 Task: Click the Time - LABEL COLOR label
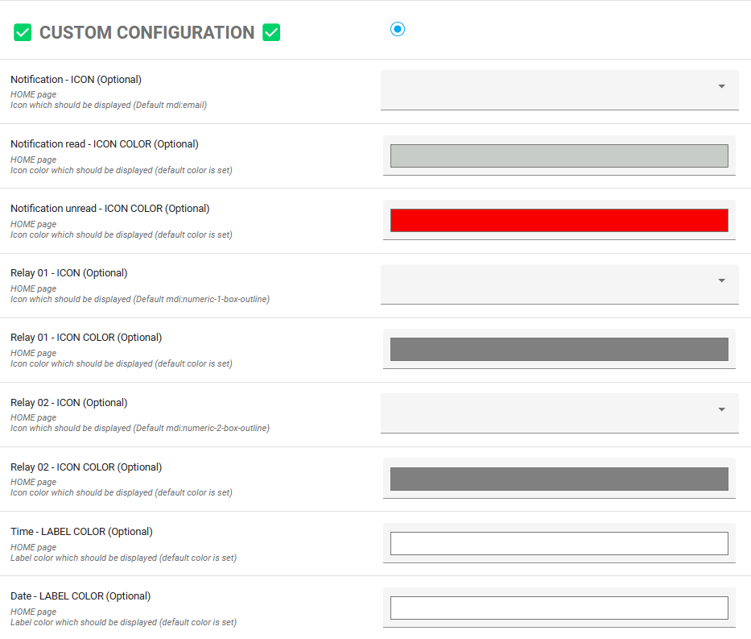pyautogui.click(x=81, y=532)
